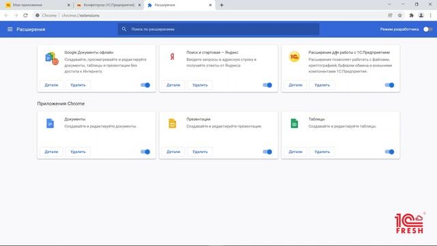Open Детали for Презентации app

(x=173, y=152)
